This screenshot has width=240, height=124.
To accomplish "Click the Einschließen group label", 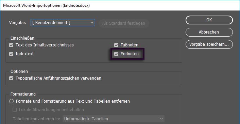I will coord(22,38).
